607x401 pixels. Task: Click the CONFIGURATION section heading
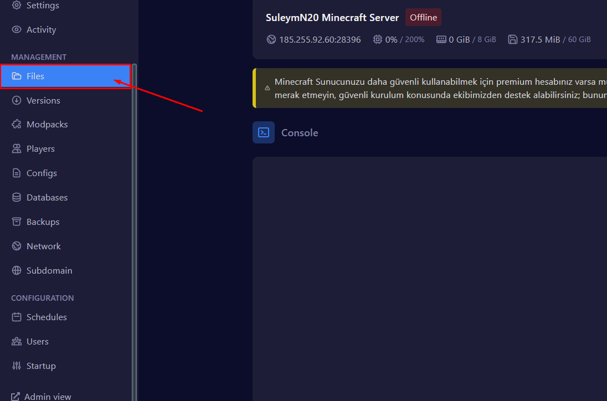pos(42,298)
